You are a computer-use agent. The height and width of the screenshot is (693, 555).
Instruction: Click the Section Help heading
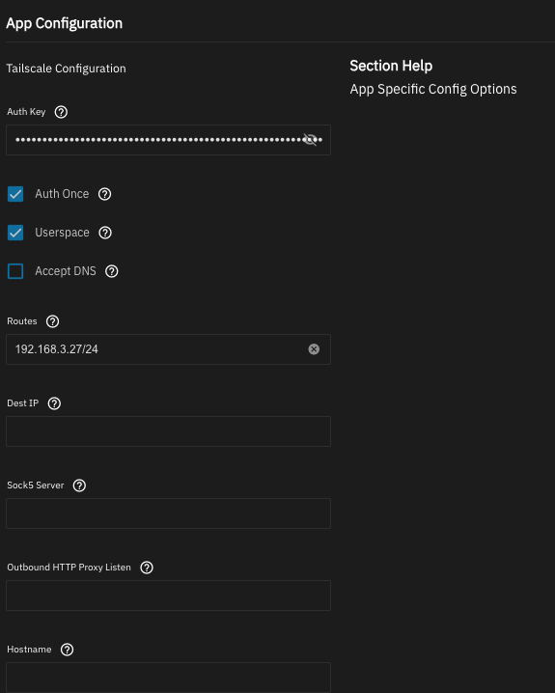click(x=391, y=66)
